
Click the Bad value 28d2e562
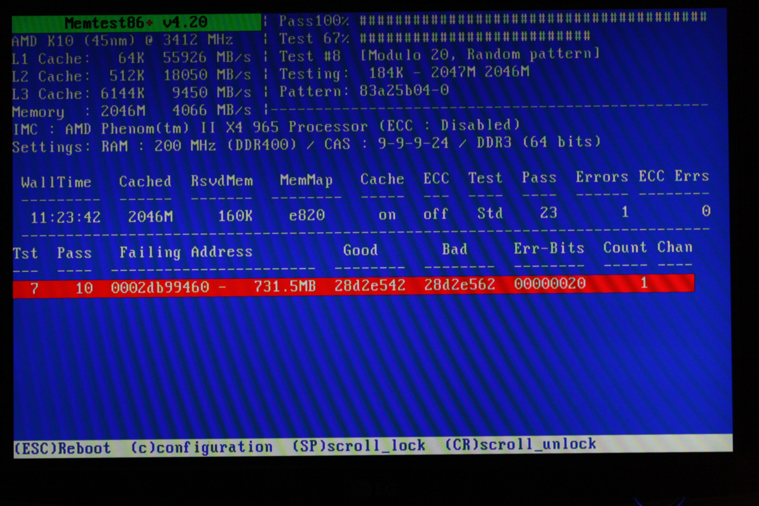click(460, 284)
